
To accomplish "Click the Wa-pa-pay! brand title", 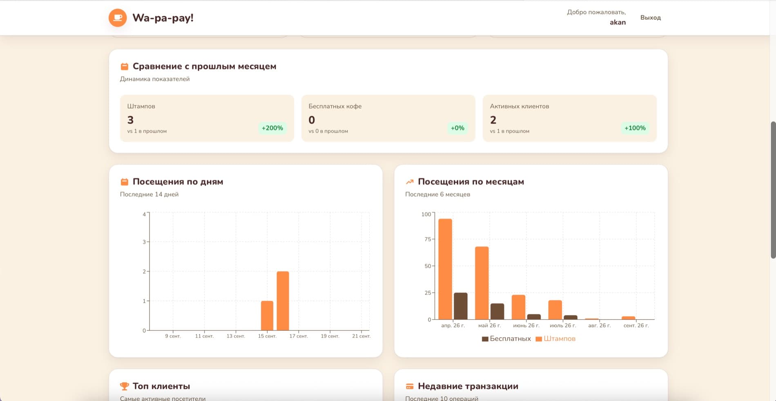I will click(x=163, y=18).
